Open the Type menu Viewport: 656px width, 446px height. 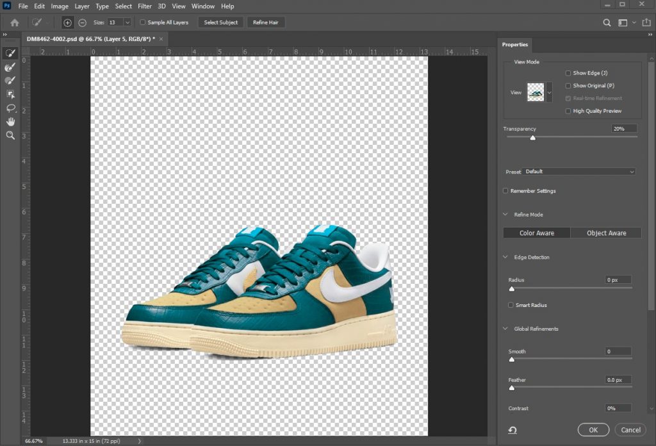(x=102, y=6)
